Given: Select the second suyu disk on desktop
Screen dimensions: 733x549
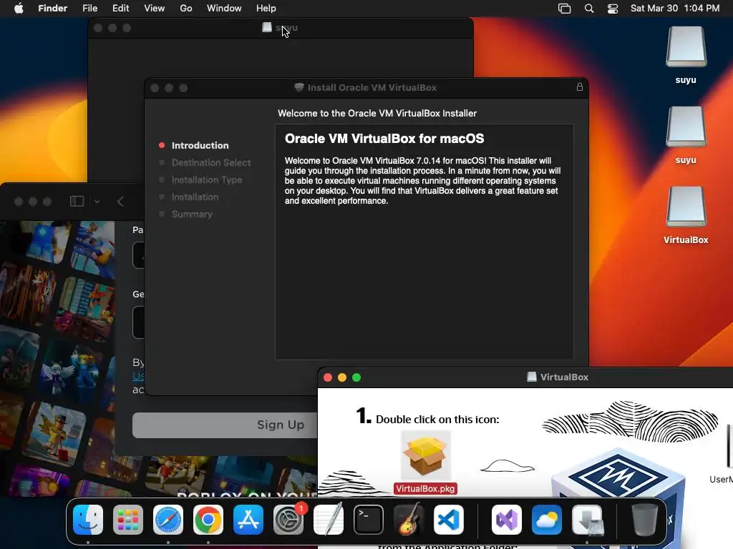Looking at the screenshot, I should pyautogui.click(x=686, y=127).
